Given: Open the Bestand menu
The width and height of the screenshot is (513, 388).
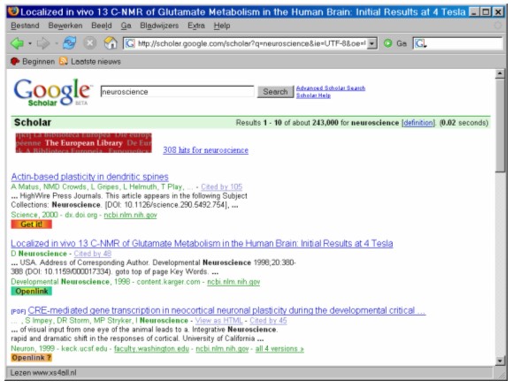Looking at the screenshot, I should [x=25, y=26].
